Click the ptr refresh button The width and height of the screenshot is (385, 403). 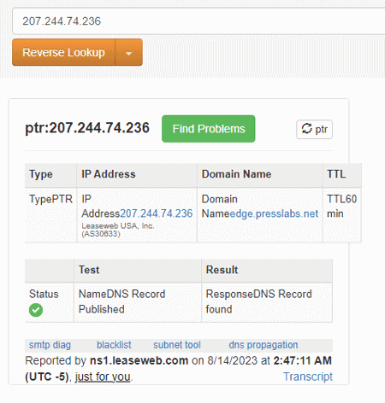pos(314,129)
